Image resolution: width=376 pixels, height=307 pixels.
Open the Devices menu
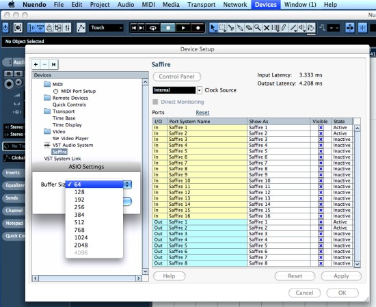[x=265, y=5]
